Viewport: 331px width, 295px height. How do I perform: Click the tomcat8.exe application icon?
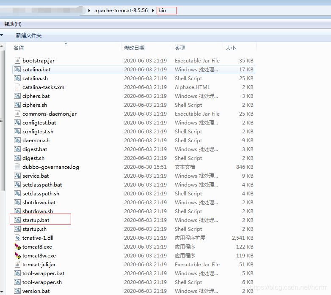tap(17, 246)
